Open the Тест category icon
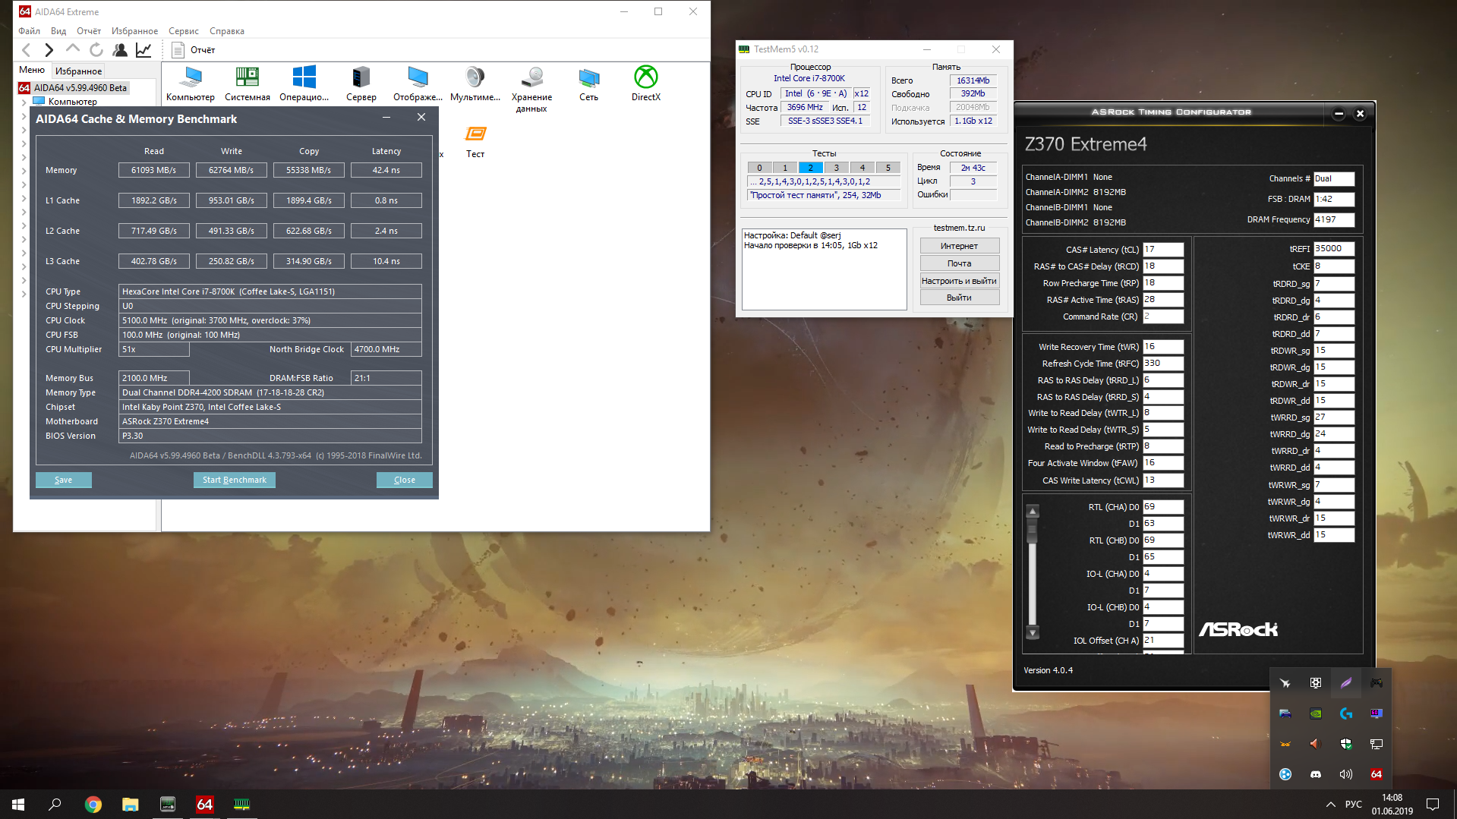 475,142
